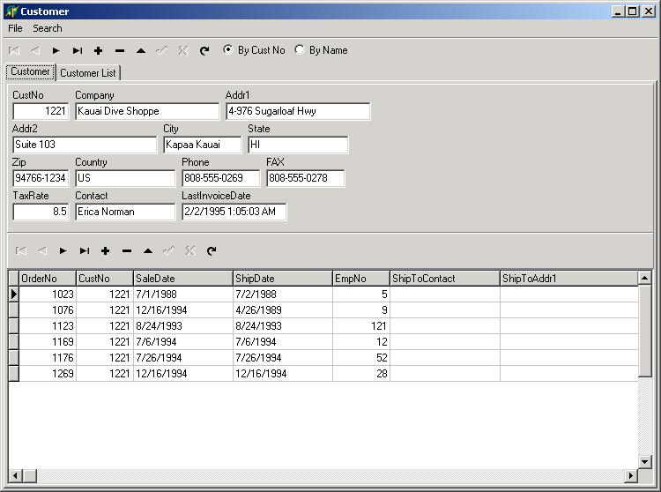This screenshot has height=492, width=661.
Task: Jump to last record in top navigator
Action: [x=77, y=51]
